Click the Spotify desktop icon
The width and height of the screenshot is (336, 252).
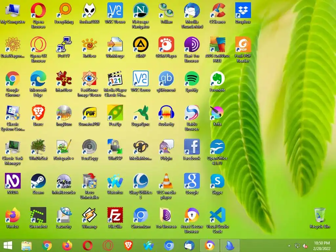point(192,81)
